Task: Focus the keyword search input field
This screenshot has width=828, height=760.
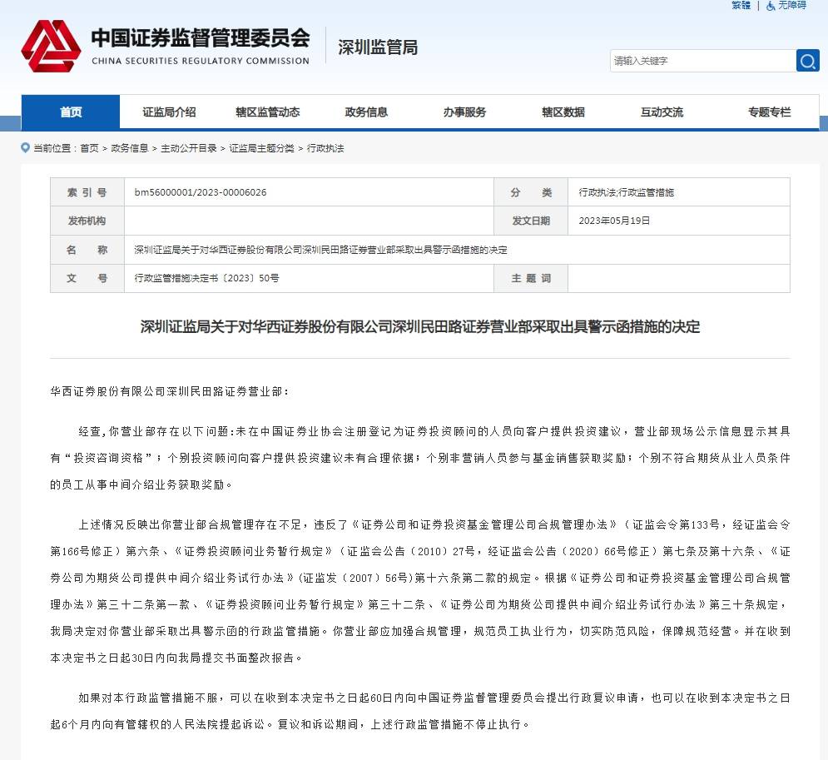Action: (703, 61)
